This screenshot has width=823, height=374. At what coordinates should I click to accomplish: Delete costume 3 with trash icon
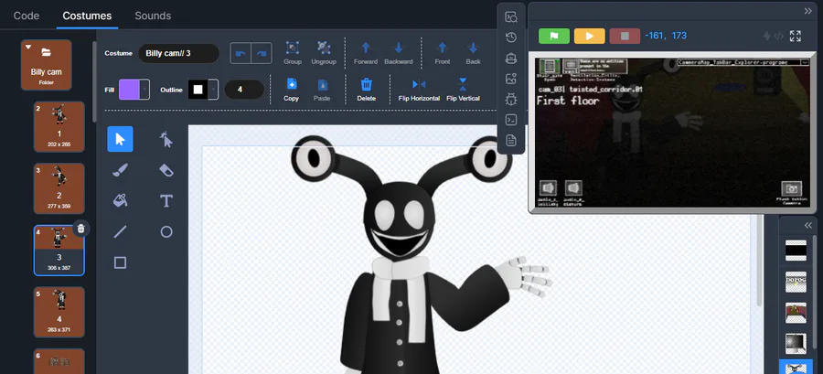80,229
